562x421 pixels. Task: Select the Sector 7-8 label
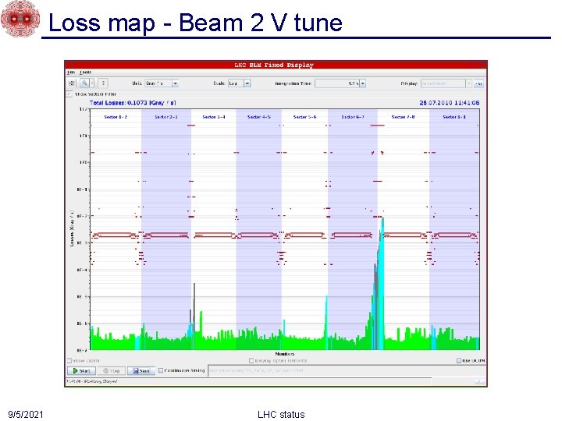(x=403, y=117)
